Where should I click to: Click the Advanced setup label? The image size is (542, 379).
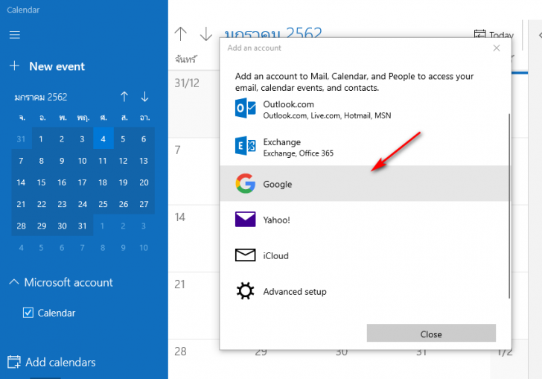point(295,292)
